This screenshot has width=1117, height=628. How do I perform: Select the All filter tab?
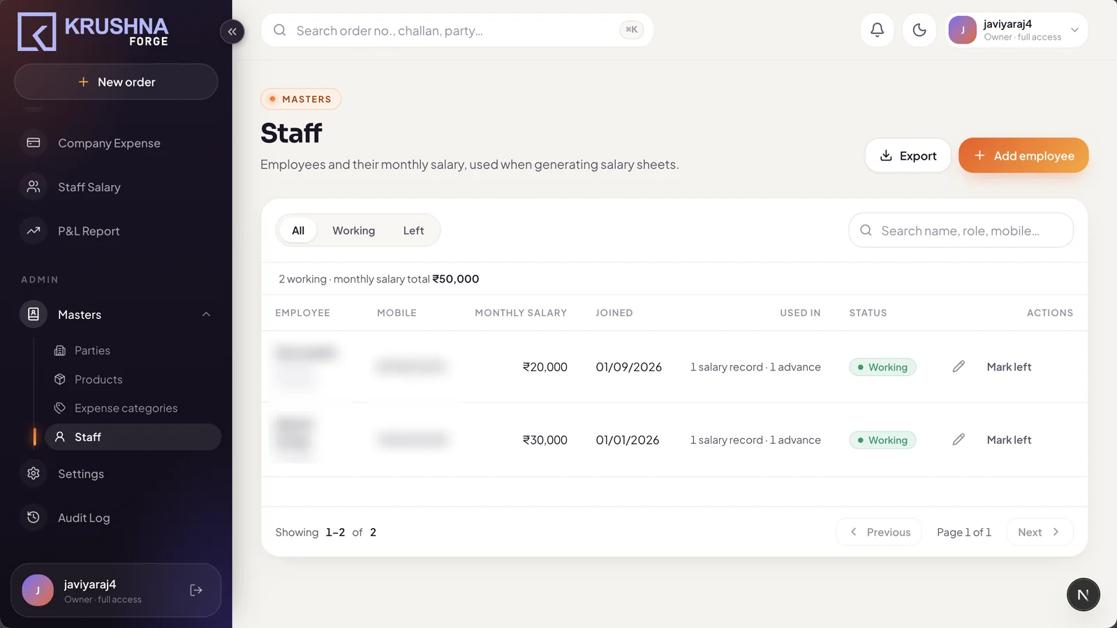tap(298, 230)
